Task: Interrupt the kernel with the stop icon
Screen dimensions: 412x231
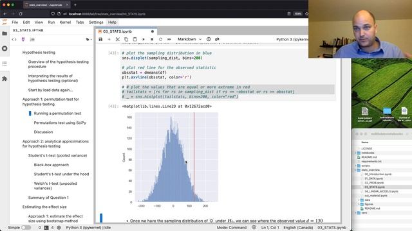Action: pyautogui.click(x=152, y=39)
